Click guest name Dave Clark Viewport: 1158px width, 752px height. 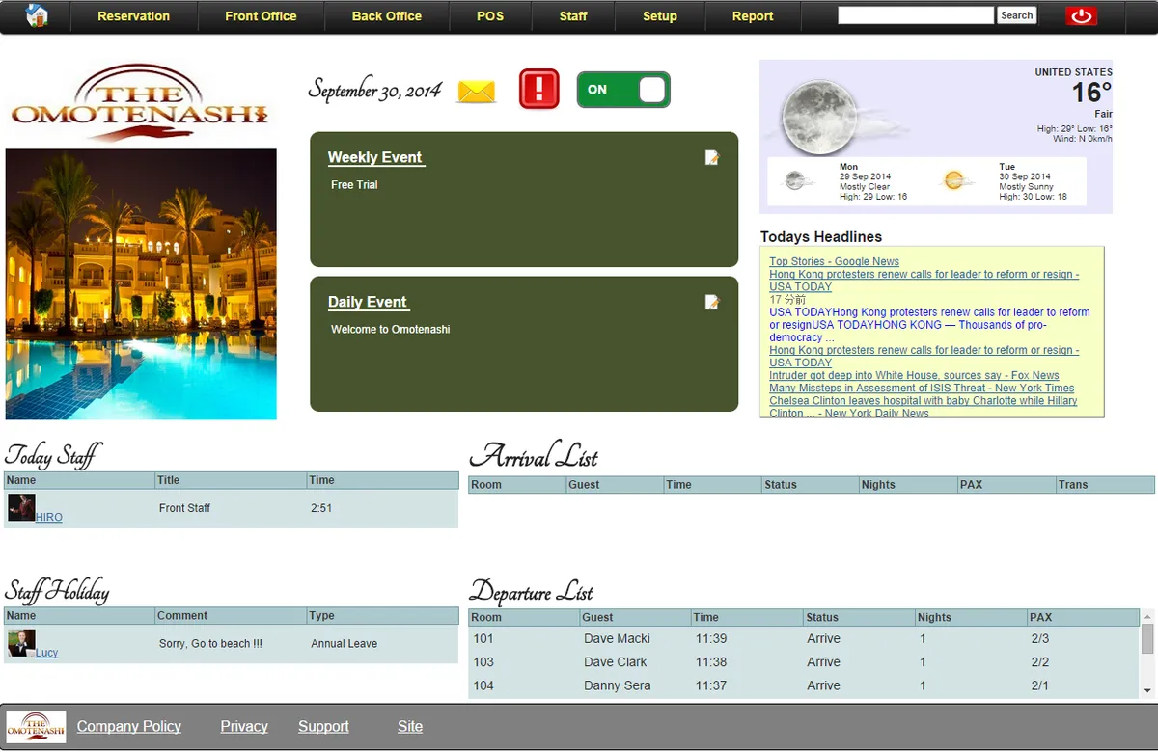tap(616, 662)
